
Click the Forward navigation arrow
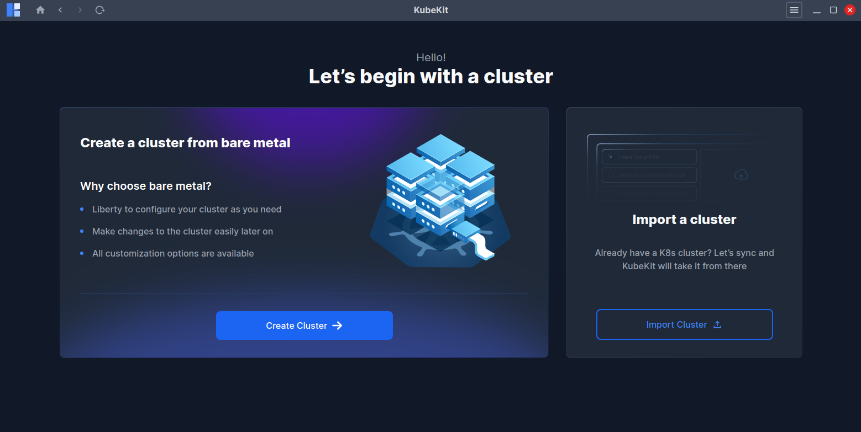tap(80, 9)
